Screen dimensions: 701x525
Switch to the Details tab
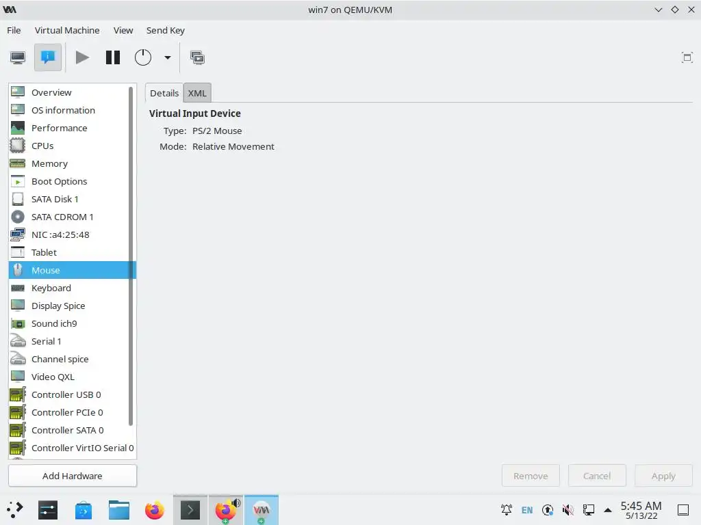pyautogui.click(x=164, y=93)
